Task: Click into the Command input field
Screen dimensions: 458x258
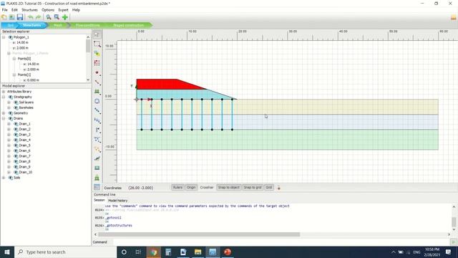Action: tap(281, 242)
